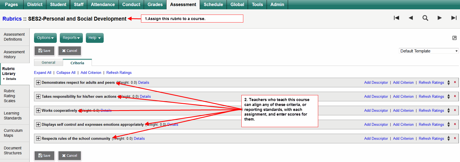Screen dimensions: 460x162
Task: Go to the first record arrow icon
Action: tap(396, 18)
